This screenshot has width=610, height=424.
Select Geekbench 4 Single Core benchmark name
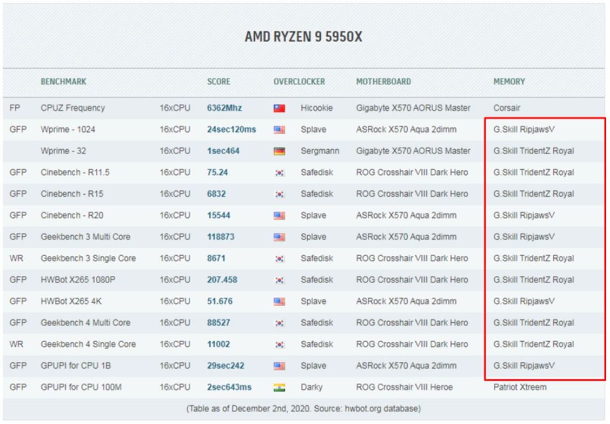pyautogui.click(x=88, y=345)
